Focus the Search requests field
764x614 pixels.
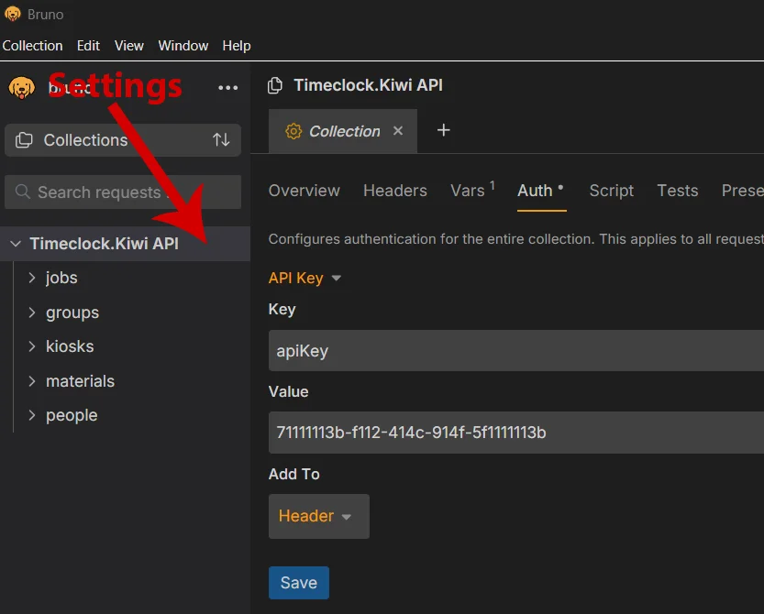pos(123,192)
